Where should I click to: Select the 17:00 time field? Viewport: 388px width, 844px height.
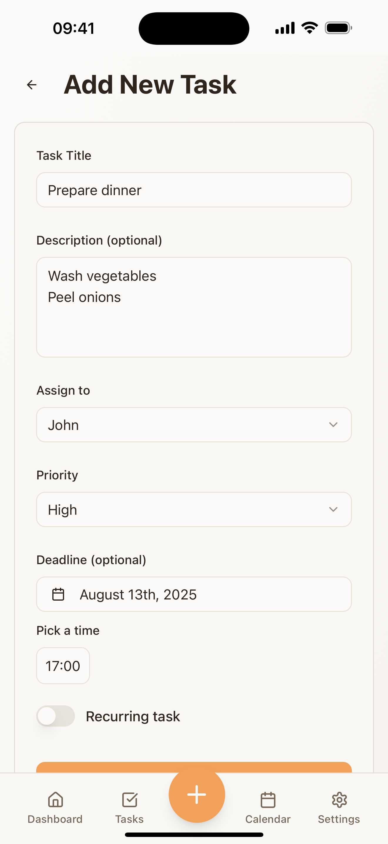pyautogui.click(x=63, y=666)
